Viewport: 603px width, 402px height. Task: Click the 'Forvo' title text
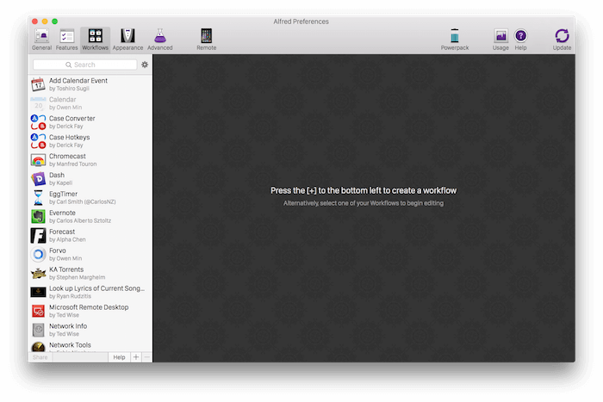58,250
